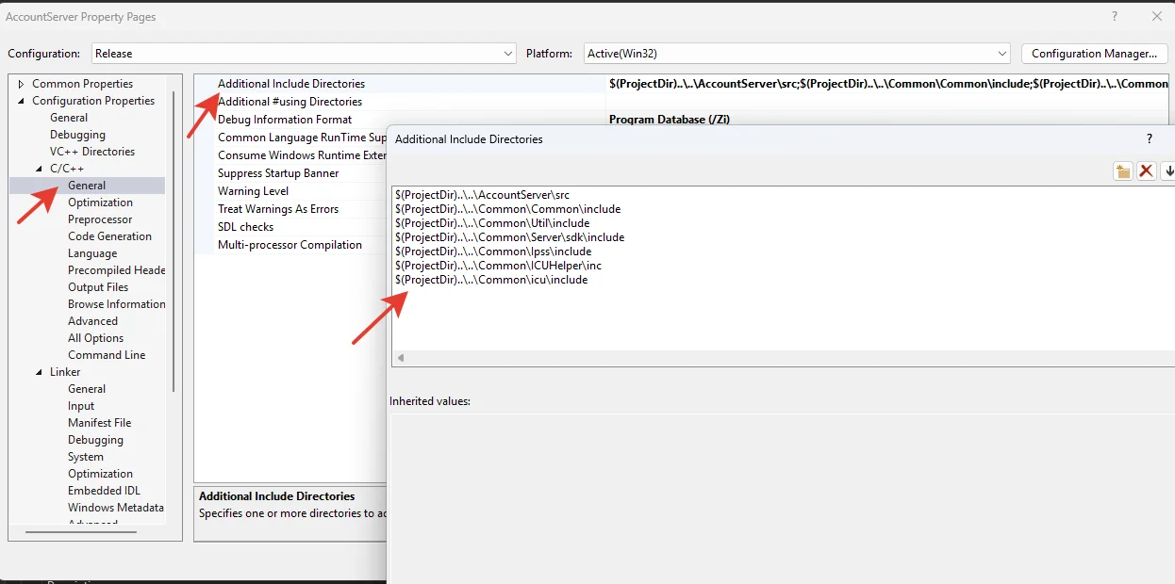Click the Treat Warnings As Errors property
Screen dimensions: 1175x584
click(x=278, y=209)
